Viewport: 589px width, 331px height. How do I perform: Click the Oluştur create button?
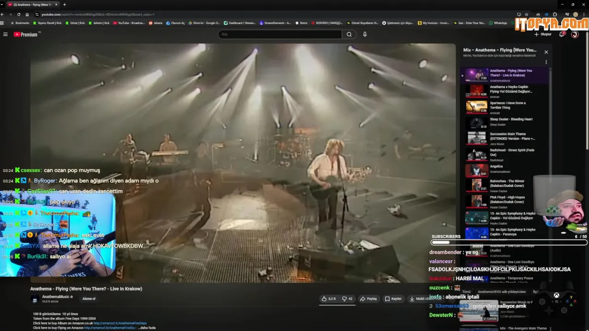click(x=543, y=34)
